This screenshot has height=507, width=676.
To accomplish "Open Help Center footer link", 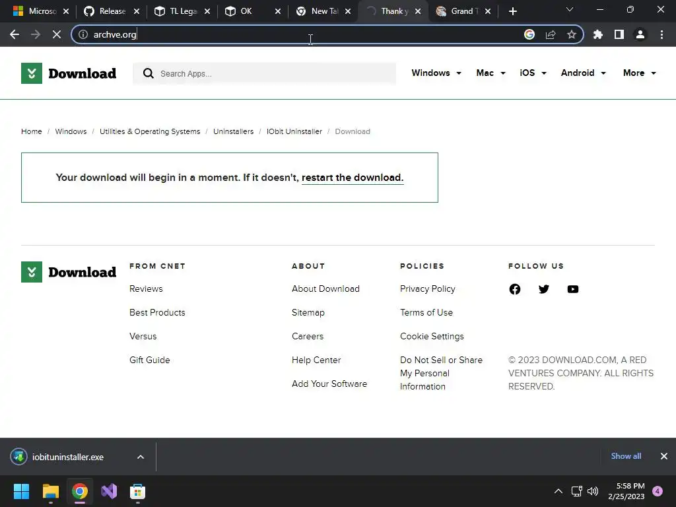I will click(x=316, y=360).
